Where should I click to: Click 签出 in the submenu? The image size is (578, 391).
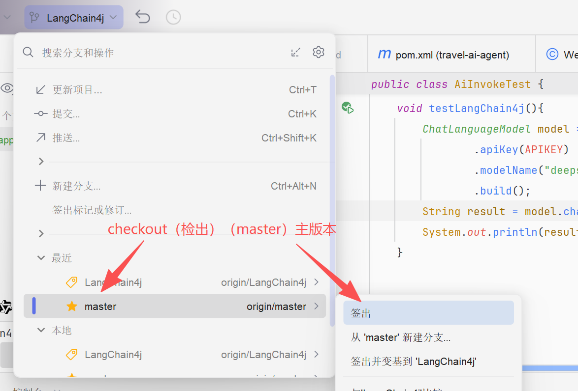(x=428, y=313)
